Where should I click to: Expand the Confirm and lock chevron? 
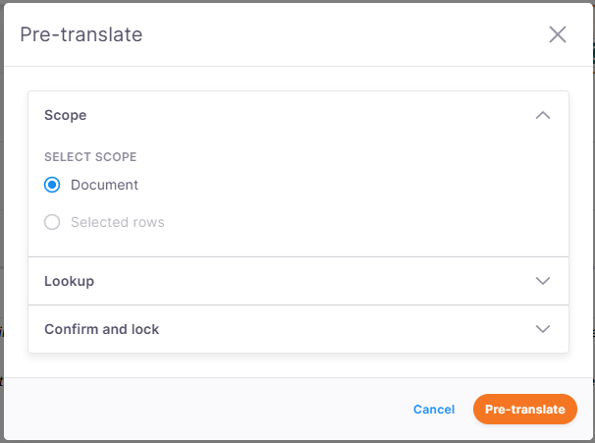[543, 329]
